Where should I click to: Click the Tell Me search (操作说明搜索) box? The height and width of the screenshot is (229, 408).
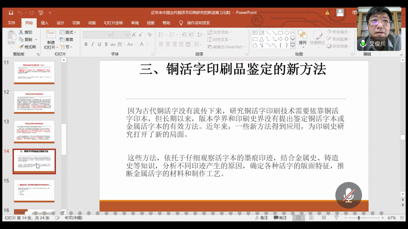tap(198, 23)
